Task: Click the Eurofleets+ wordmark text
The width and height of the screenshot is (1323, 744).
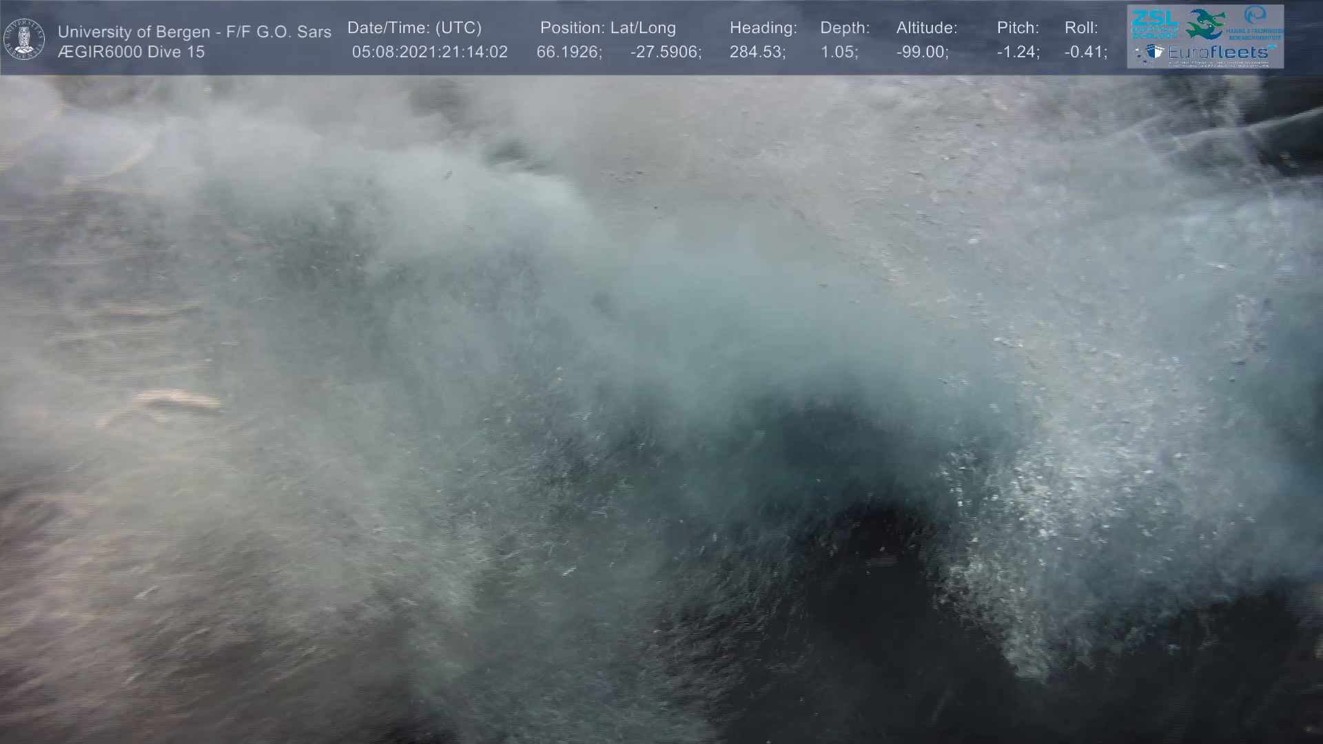Action: coord(1218,52)
